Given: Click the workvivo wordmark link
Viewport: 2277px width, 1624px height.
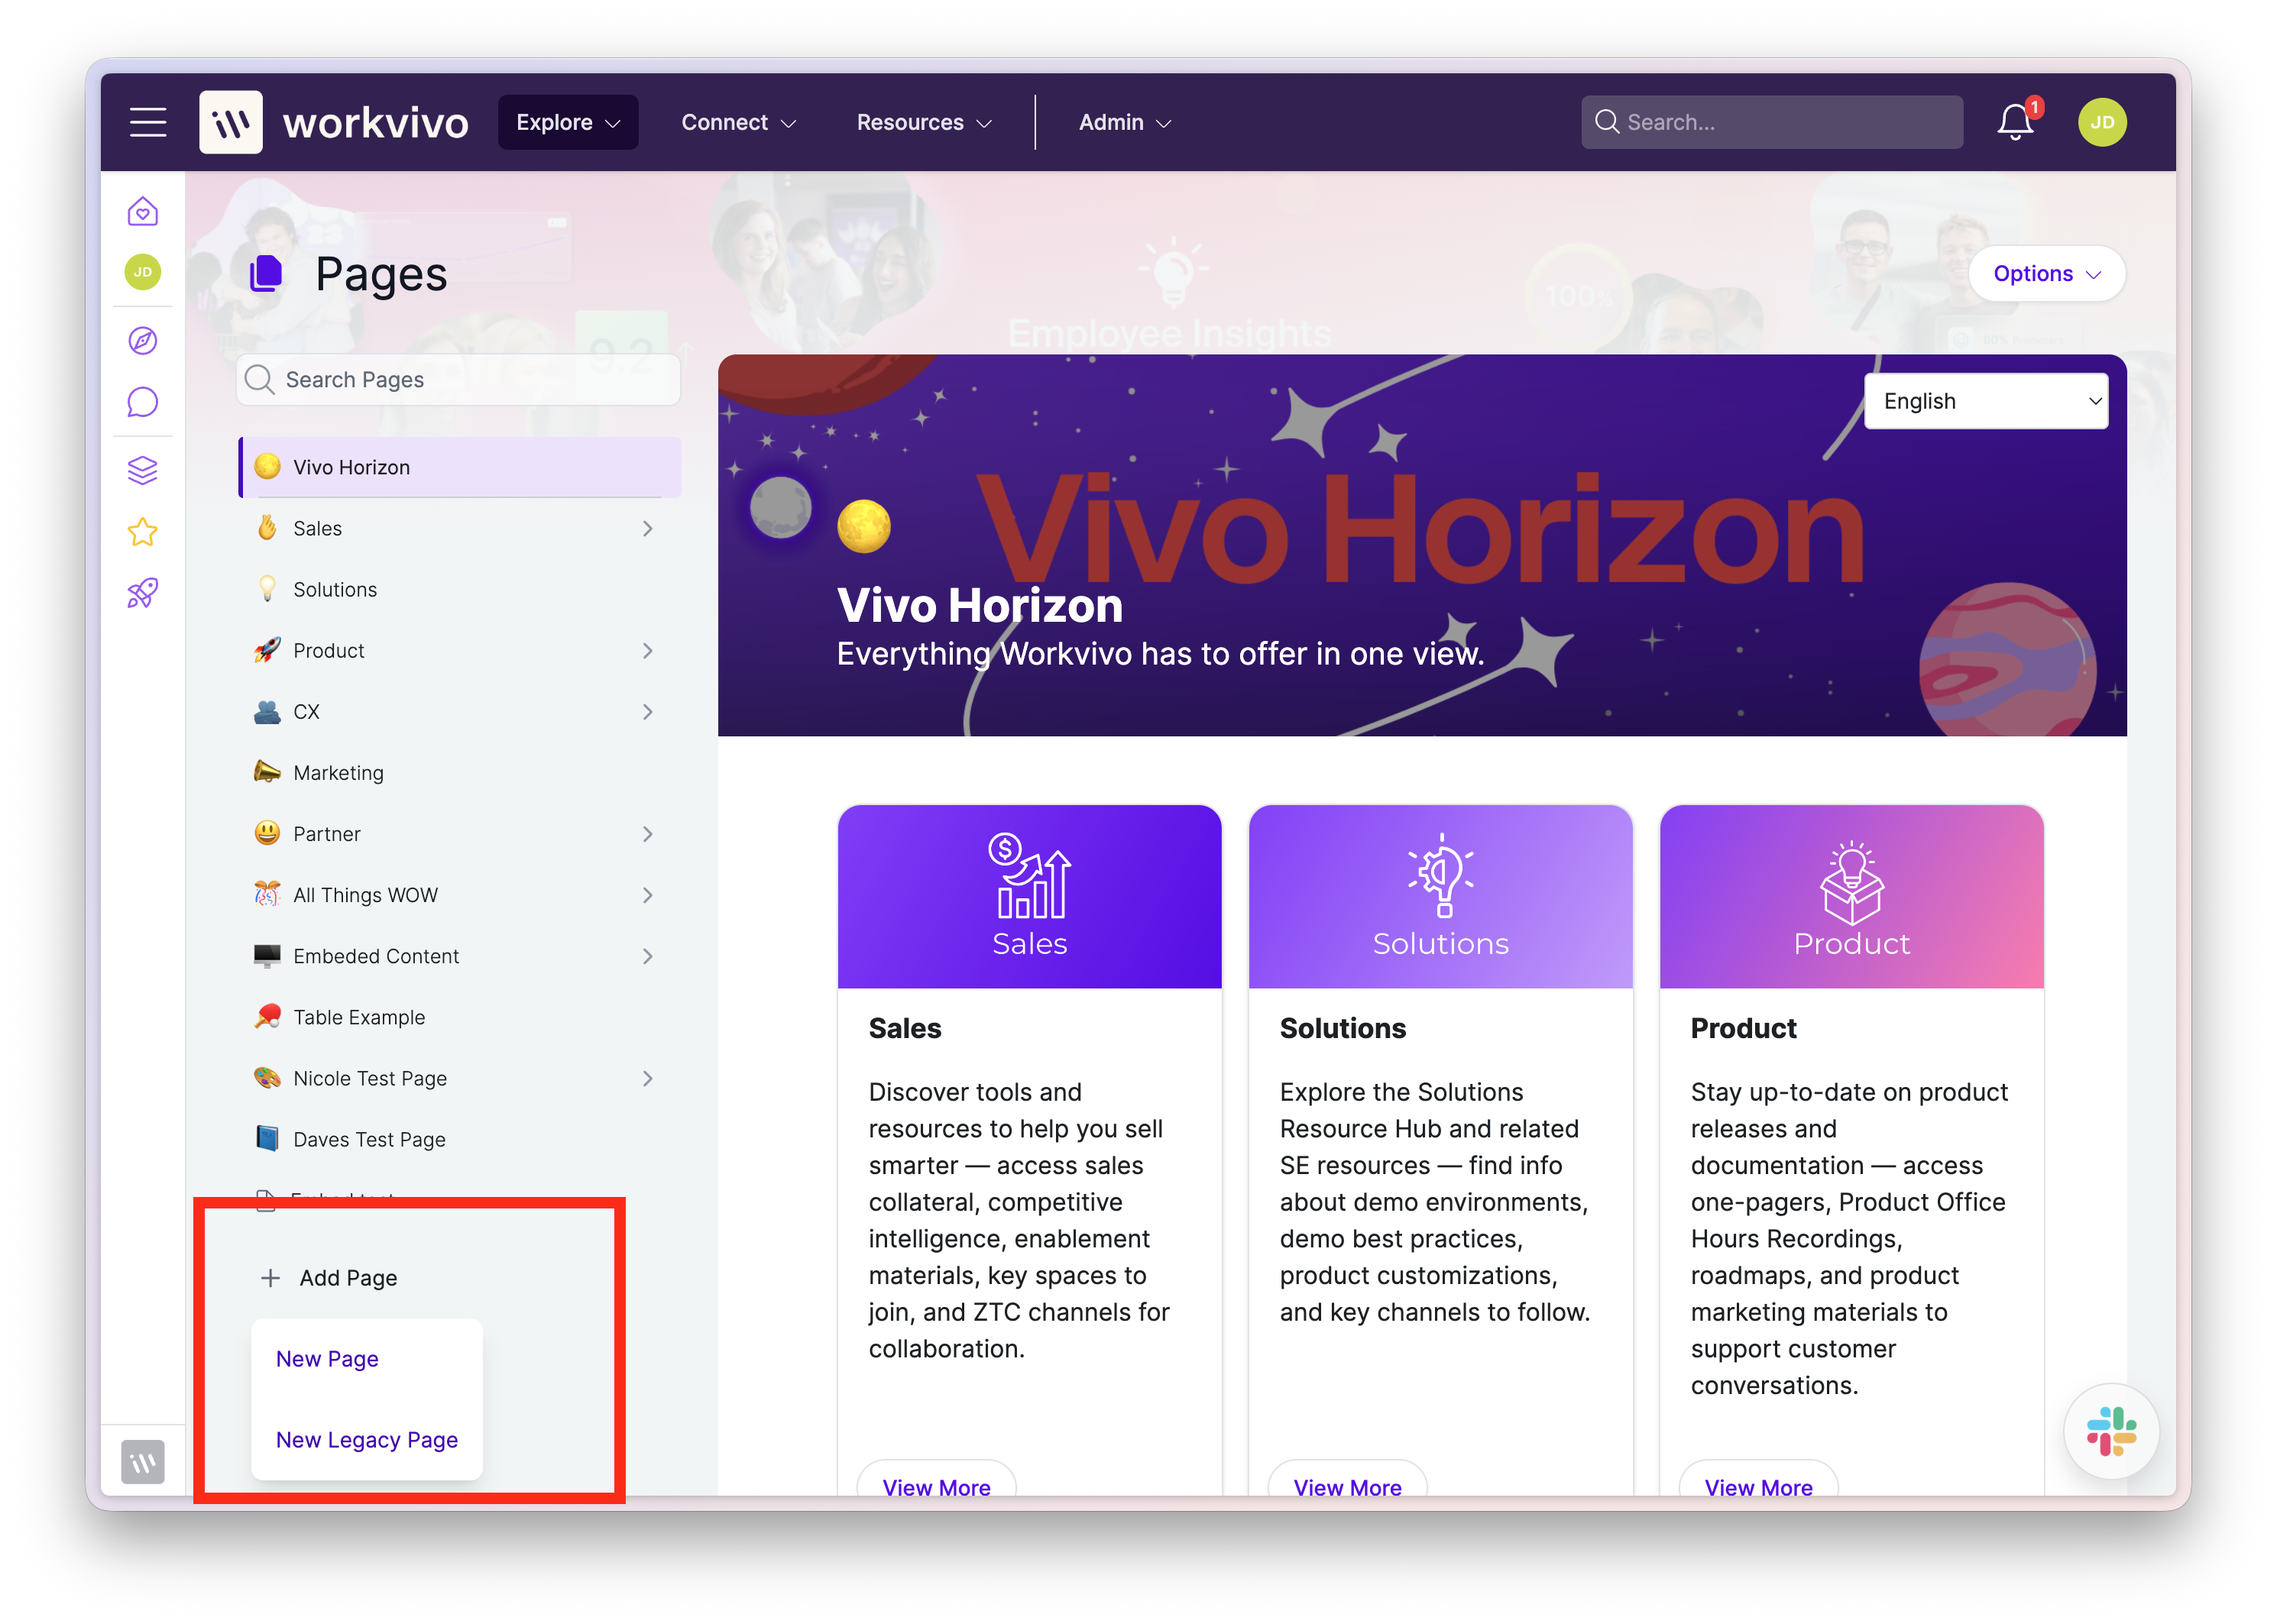Looking at the screenshot, I should (376, 123).
